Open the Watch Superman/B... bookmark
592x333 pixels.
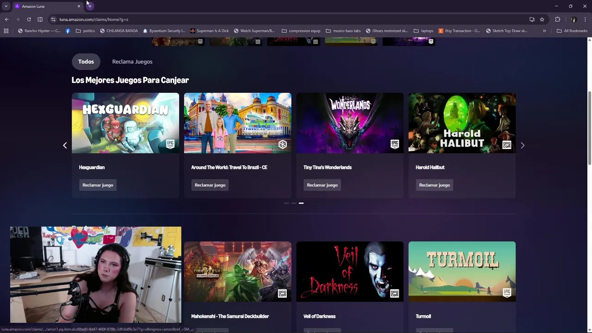click(x=254, y=31)
